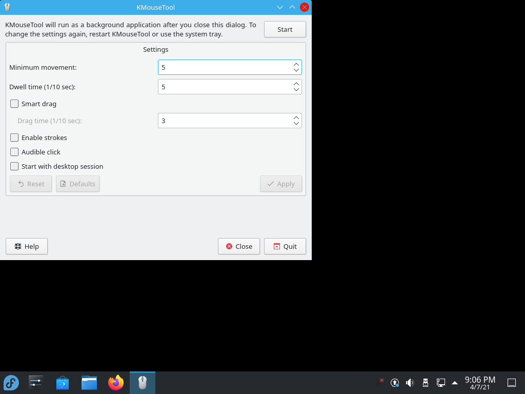Expand hidden system tray icons arrow

click(455, 383)
